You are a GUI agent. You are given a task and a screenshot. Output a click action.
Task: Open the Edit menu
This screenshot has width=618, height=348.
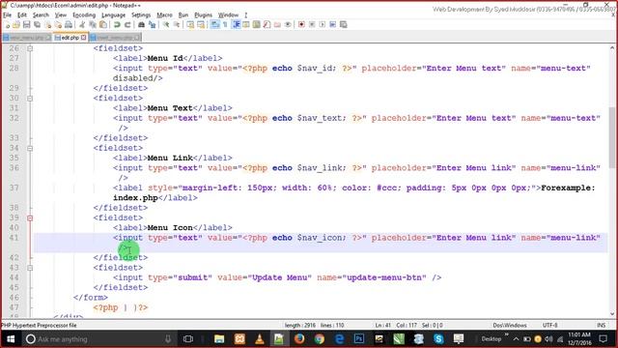[x=22, y=15]
